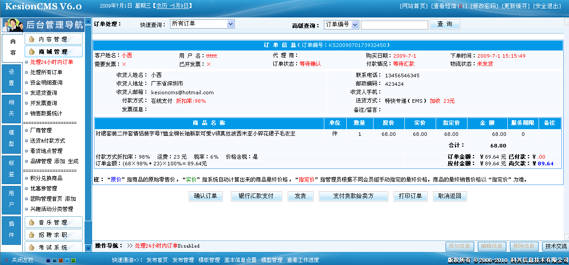Click the 发货 shipping button
Image resolution: width=569 pixels, height=265 pixels.
coord(300,196)
